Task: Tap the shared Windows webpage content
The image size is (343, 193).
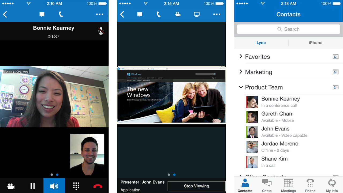Action: coord(171,95)
